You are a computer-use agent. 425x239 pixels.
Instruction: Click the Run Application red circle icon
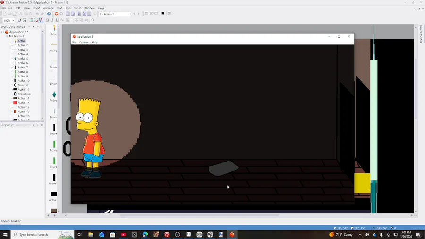[56, 14]
